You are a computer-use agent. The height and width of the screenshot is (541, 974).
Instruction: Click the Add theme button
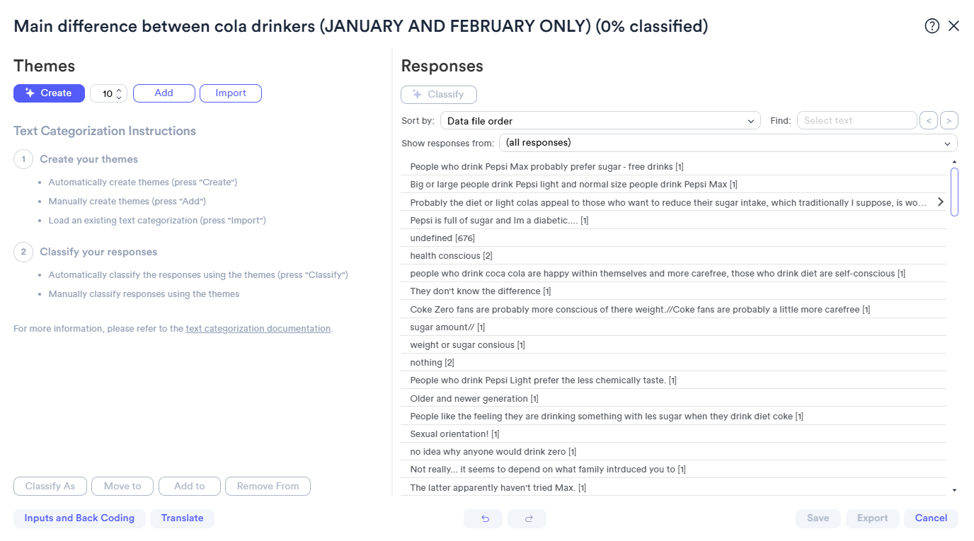164,93
